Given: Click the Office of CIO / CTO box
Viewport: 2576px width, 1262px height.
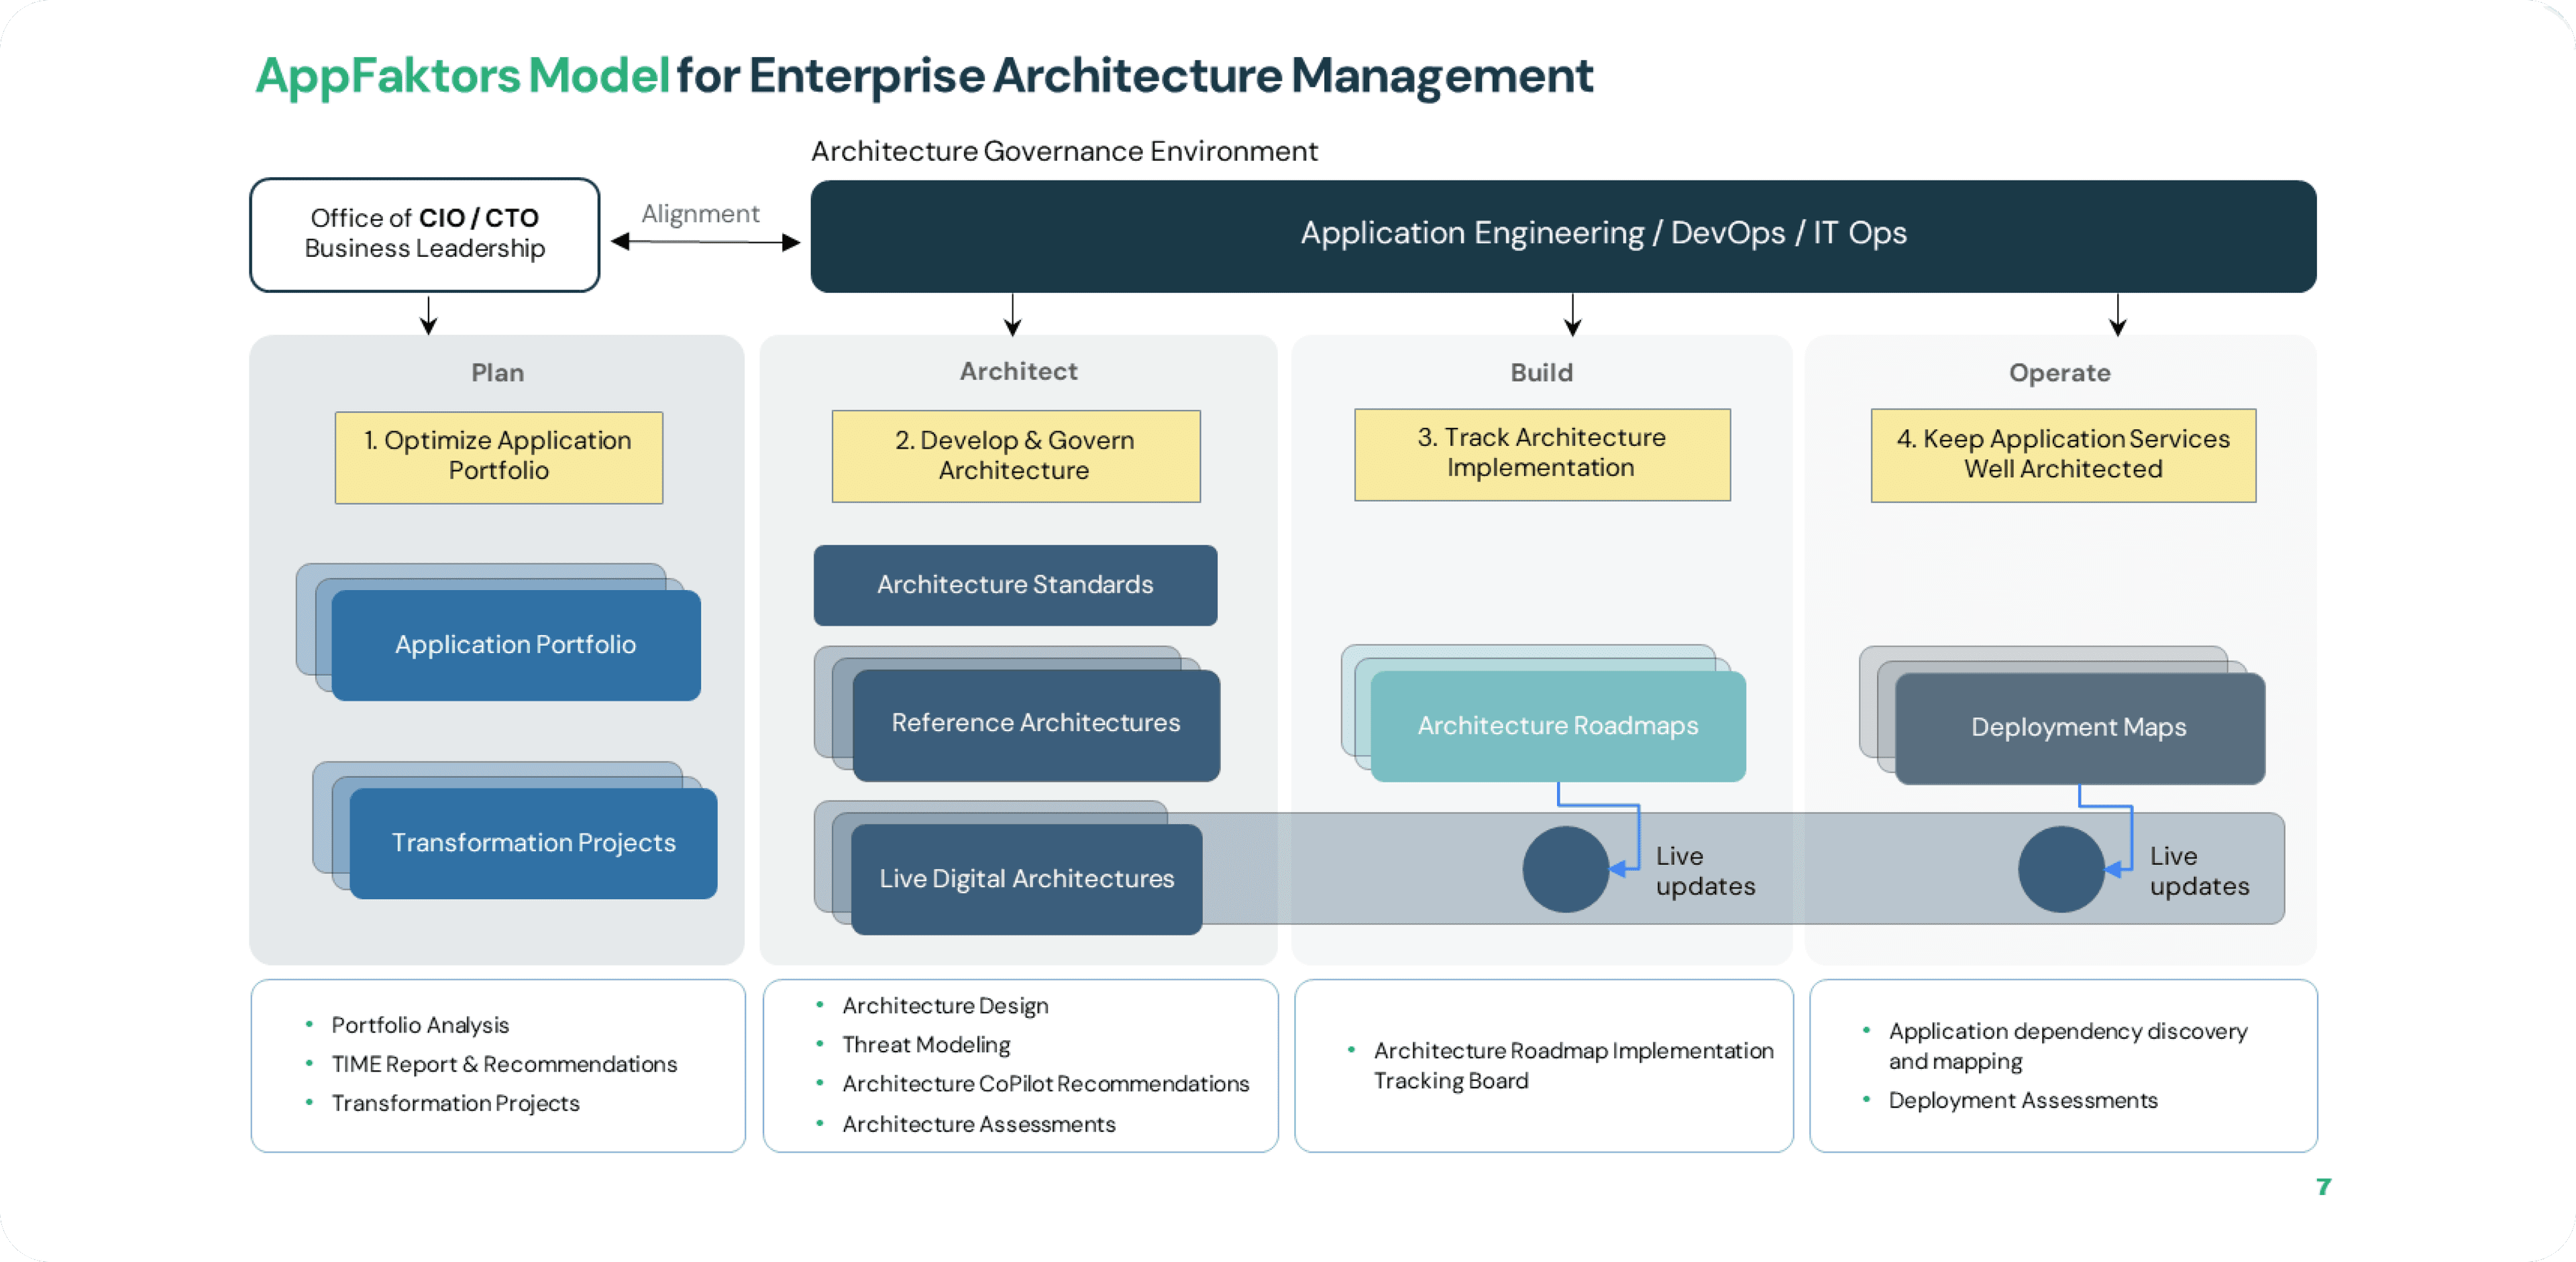Looking at the screenshot, I should 424,234.
